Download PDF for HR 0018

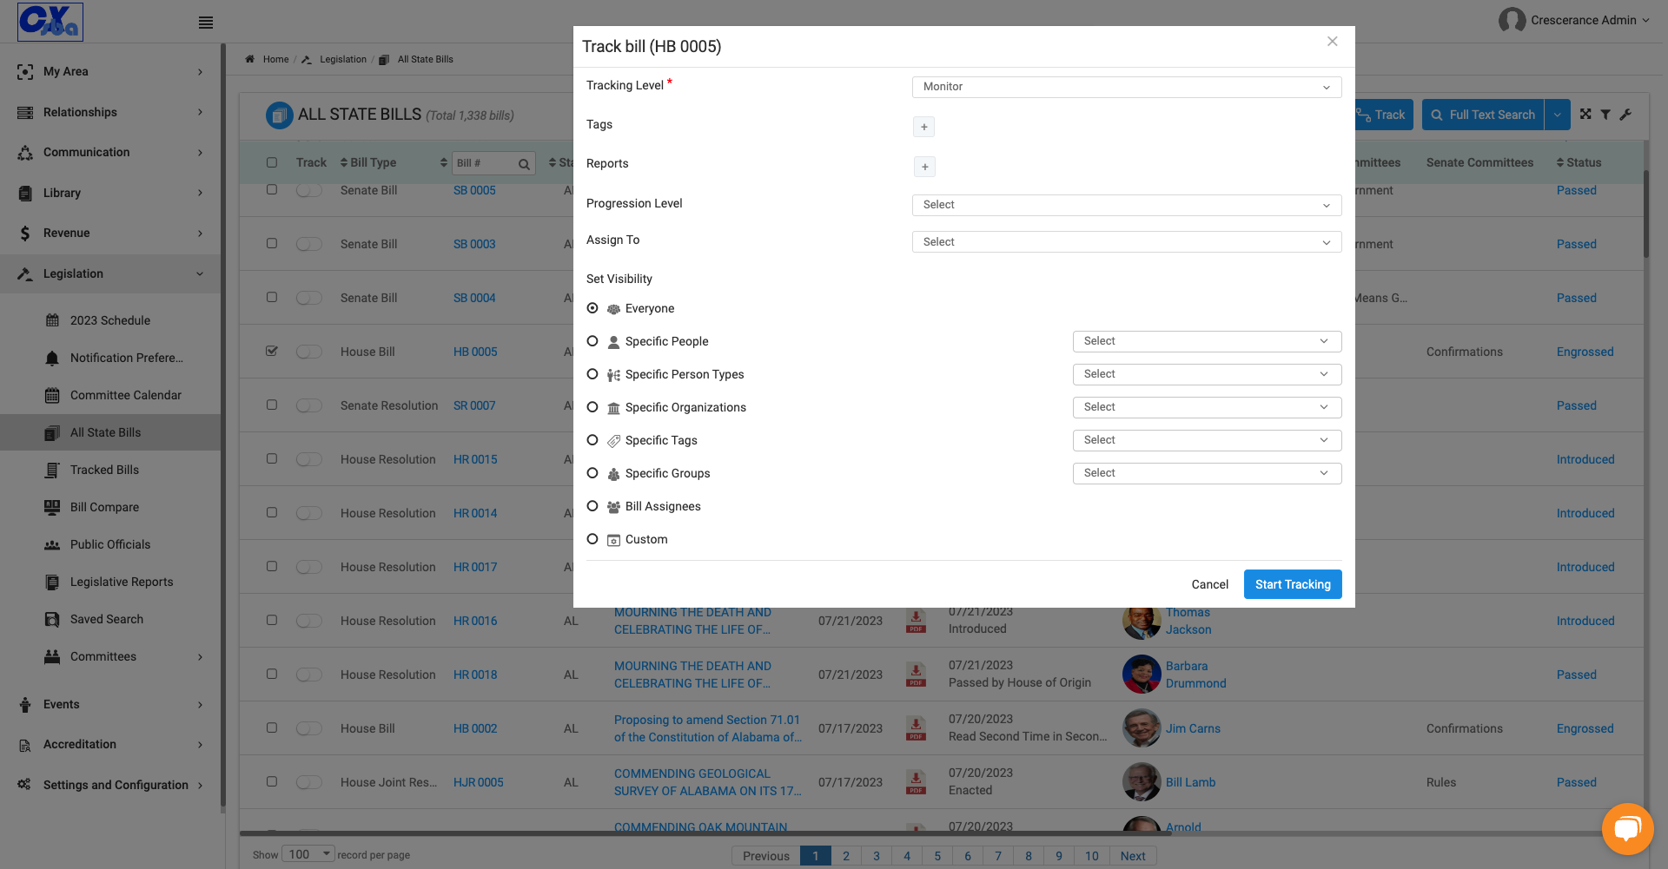(x=916, y=675)
